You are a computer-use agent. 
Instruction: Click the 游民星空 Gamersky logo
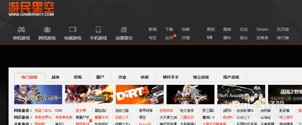click(31, 9)
